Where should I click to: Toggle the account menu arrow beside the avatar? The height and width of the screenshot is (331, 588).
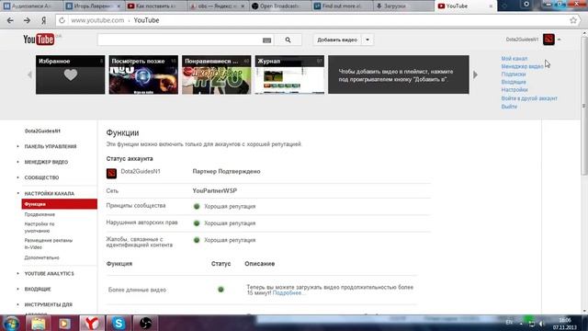560,40
